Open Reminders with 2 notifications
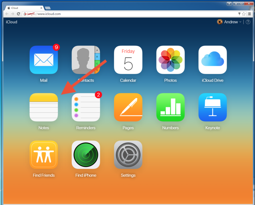 tap(86, 107)
